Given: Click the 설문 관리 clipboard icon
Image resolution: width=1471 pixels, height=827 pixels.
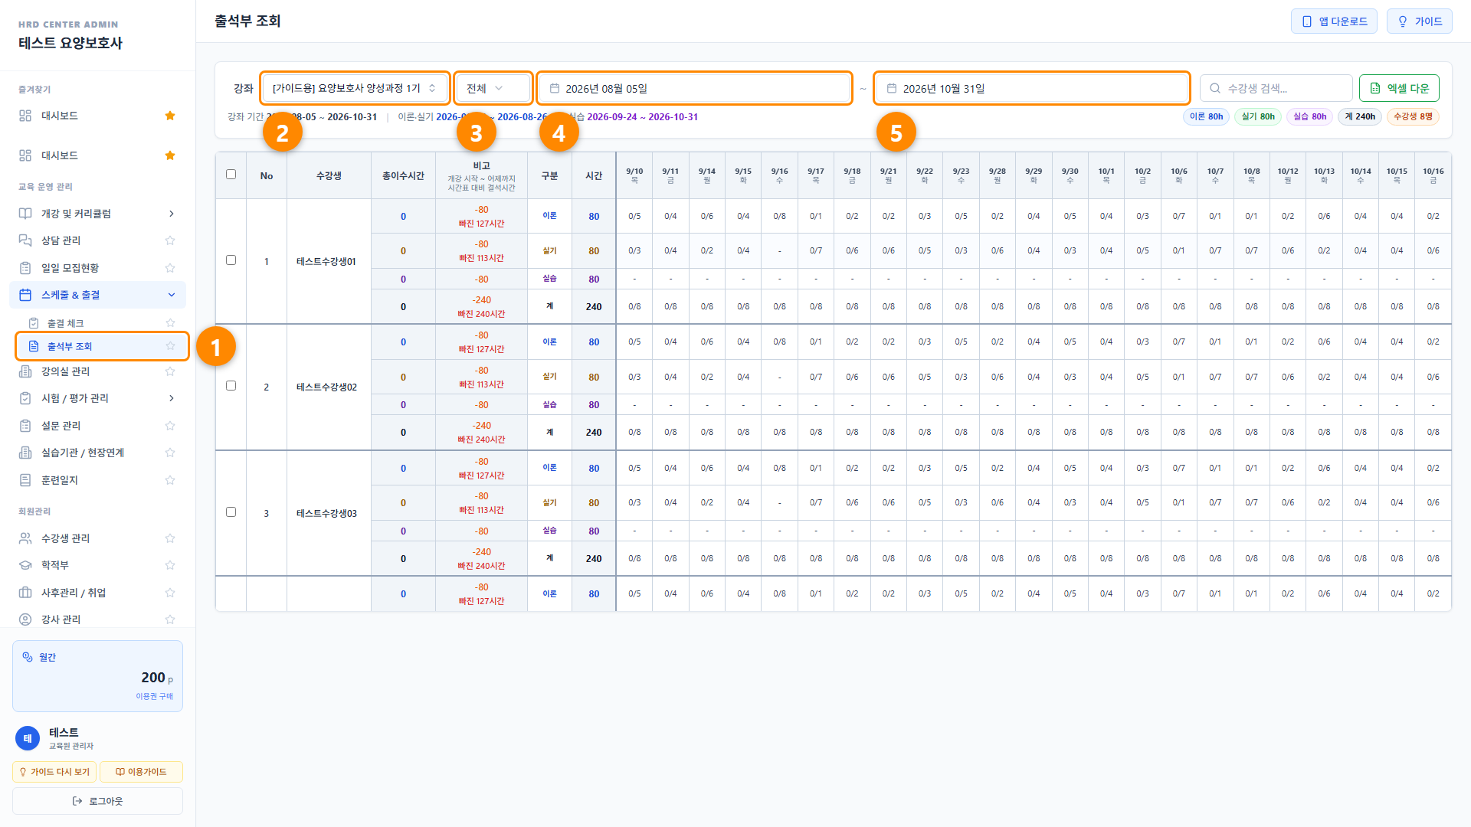Looking at the screenshot, I should tap(25, 426).
